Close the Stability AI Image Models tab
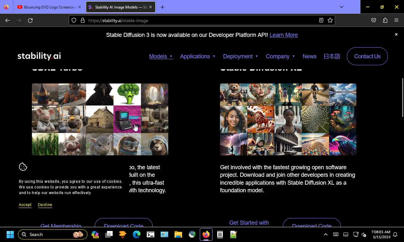 point(151,7)
